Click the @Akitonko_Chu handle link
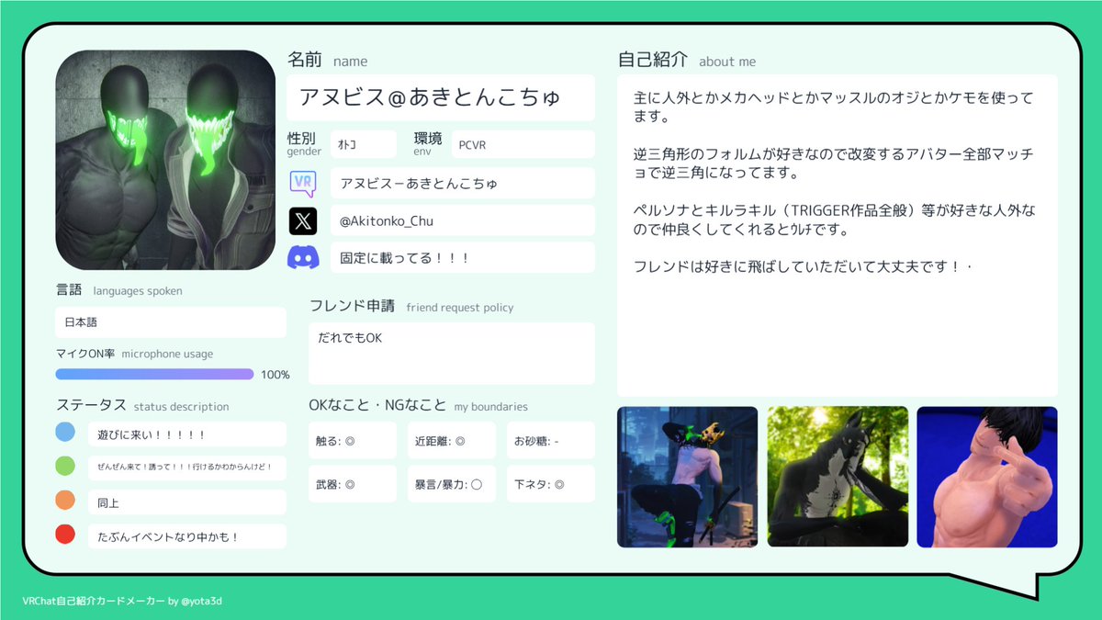 coord(462,220)
